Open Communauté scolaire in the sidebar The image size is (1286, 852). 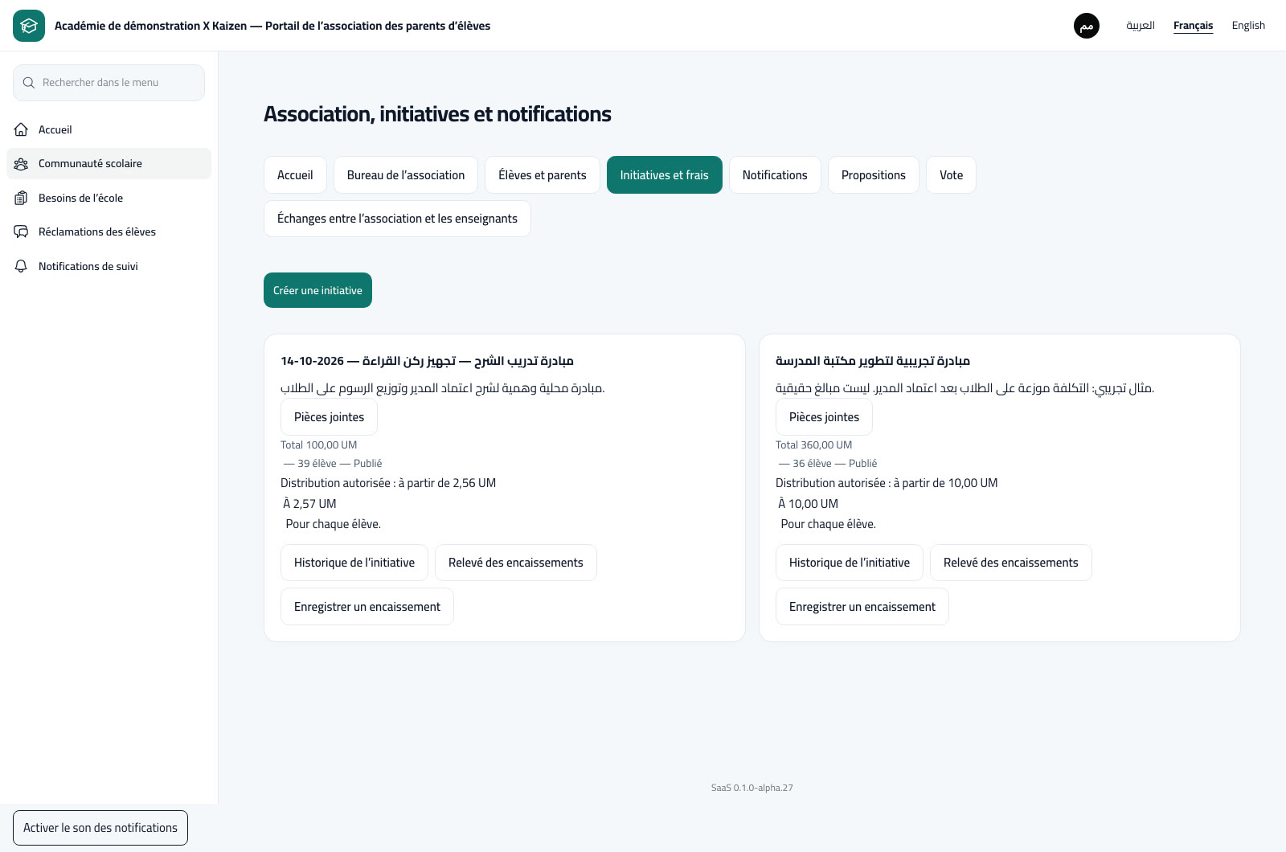click(x=109, y=163)
